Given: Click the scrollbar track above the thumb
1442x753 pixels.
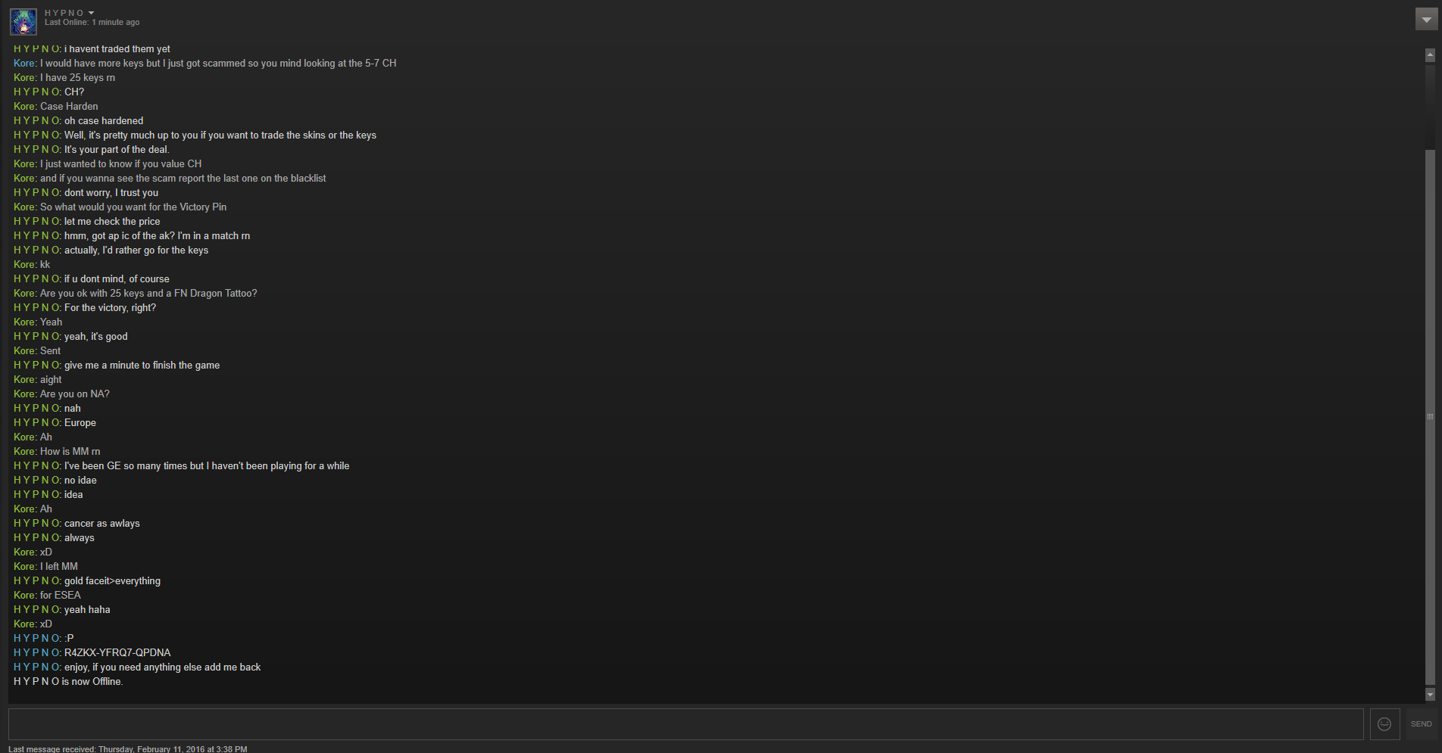Looking at the screenshot, I should click(1430, 106).
